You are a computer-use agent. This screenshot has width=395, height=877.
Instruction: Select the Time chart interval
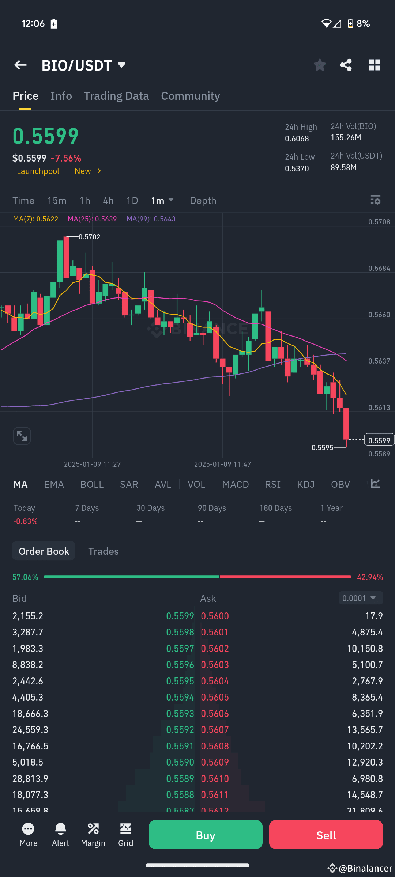pos(23,200)
